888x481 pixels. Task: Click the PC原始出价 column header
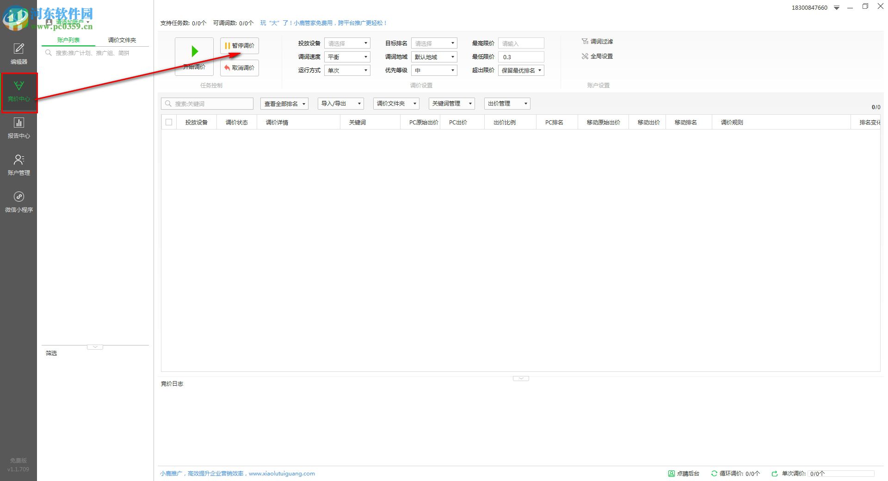[x=420, y=123]
